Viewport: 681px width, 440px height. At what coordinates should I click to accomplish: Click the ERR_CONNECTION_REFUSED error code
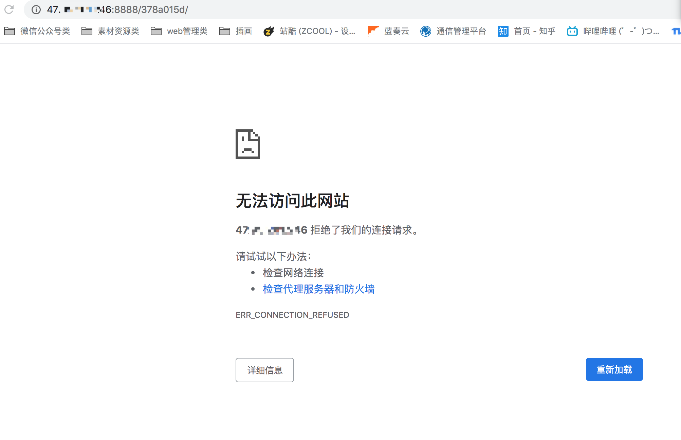[292, 315]
